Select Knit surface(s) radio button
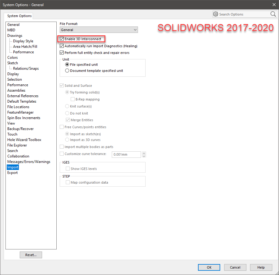The height and width of the screenshot is (275, 279). (x=67, y=106)
